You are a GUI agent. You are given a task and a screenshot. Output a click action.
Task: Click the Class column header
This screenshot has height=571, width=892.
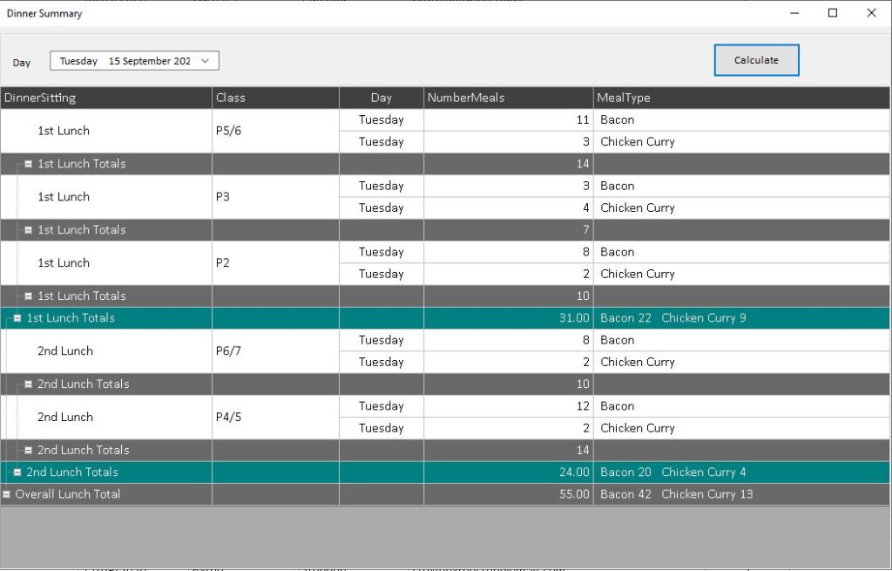(x=275, y=98)
